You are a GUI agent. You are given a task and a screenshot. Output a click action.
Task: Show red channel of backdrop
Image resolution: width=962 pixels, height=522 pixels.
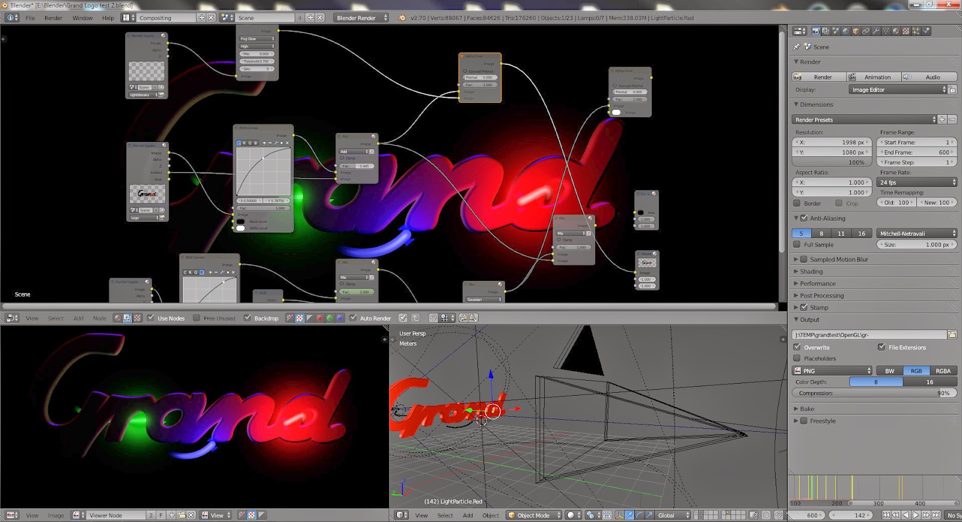[x=319, y=318]
